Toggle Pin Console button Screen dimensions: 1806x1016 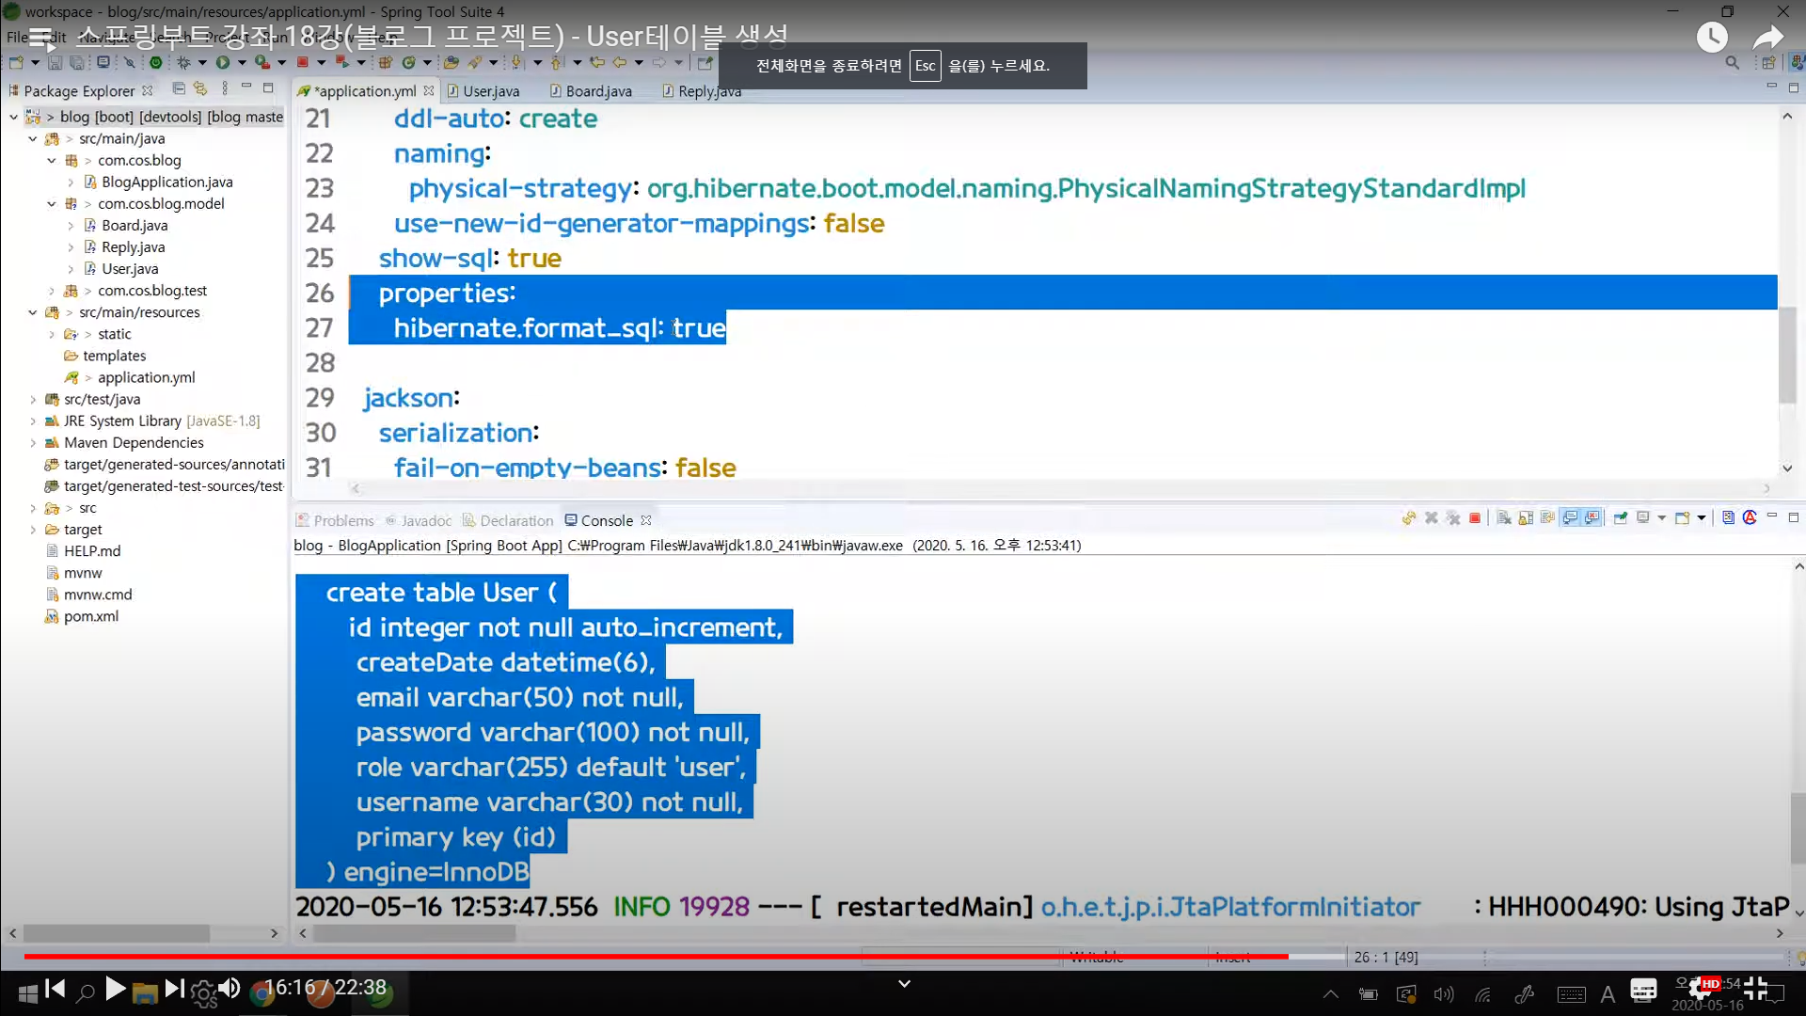point(1620,518)
